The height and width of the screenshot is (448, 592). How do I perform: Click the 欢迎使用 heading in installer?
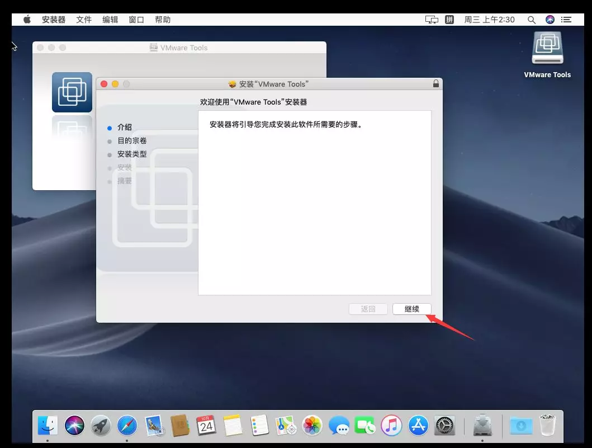coord(253,102)
